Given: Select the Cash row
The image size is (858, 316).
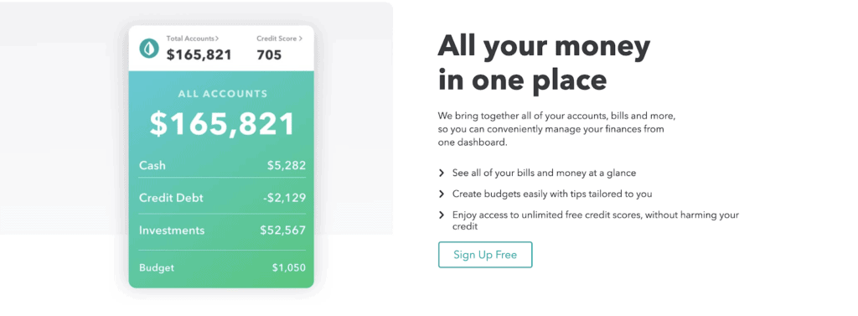Looking at the screenshot, I should (222, 165).
